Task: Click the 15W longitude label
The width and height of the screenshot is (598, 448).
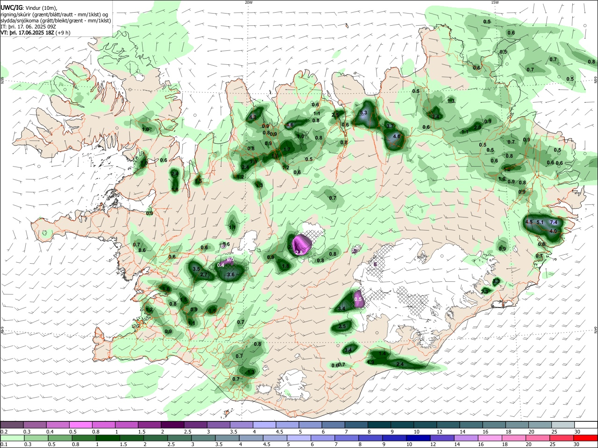Action: (495, 2)
